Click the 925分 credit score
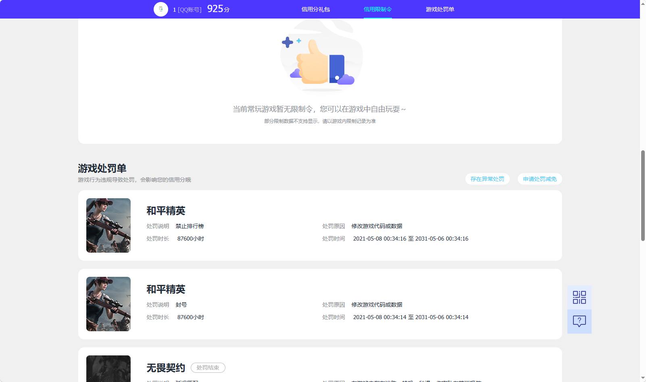 click(218, 9)
